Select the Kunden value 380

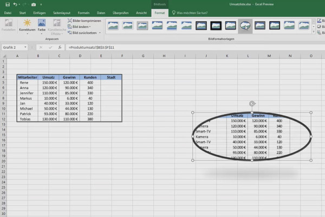(x=90, y=119)
